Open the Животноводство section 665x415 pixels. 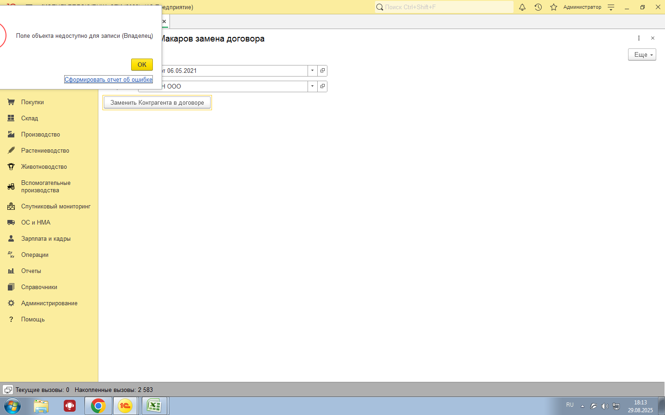pyautogui.click(x=44, y=167)
